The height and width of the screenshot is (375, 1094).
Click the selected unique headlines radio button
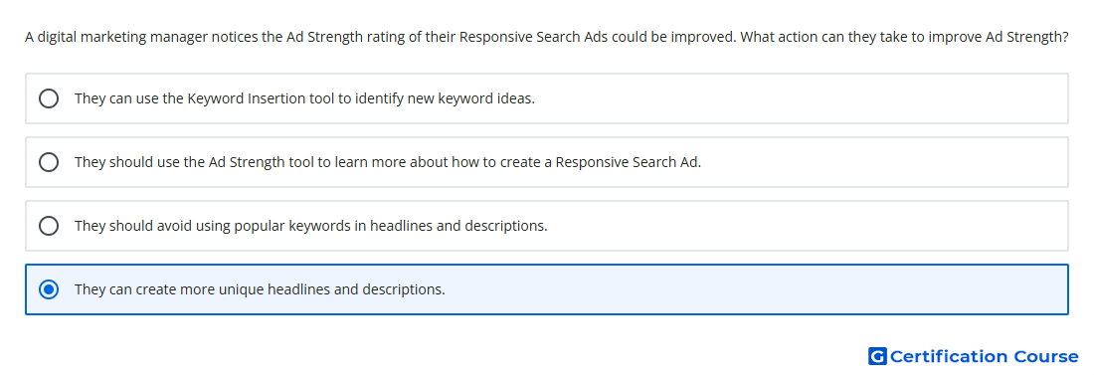[49, 289]
